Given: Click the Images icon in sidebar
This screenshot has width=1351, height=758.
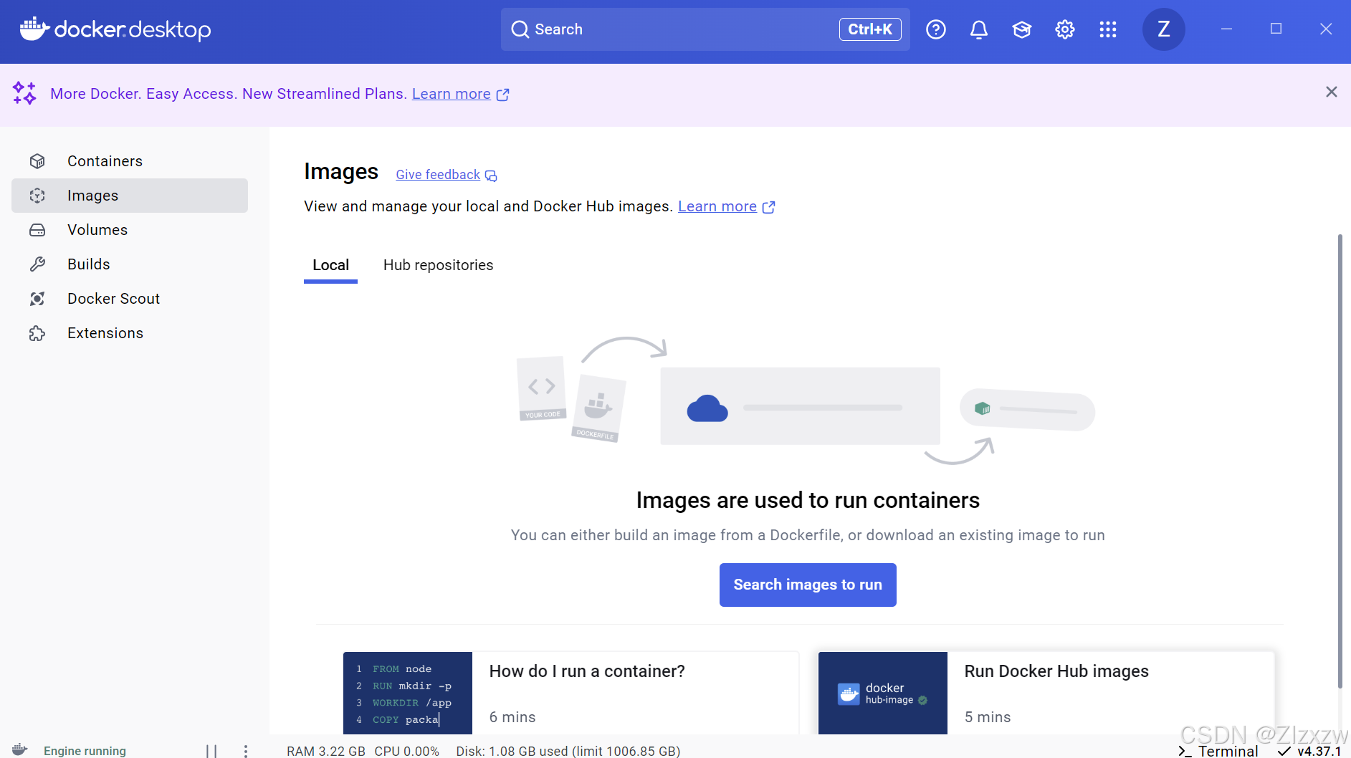Looking at the screenshot, I should tap(37, 196).
